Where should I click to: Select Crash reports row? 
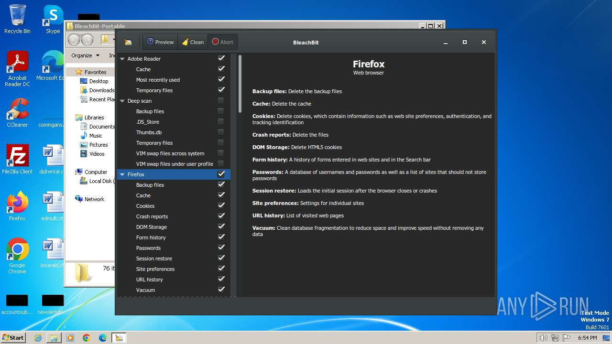[x=174, y=216]
